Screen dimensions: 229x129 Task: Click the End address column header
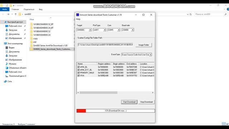point(132,64)
